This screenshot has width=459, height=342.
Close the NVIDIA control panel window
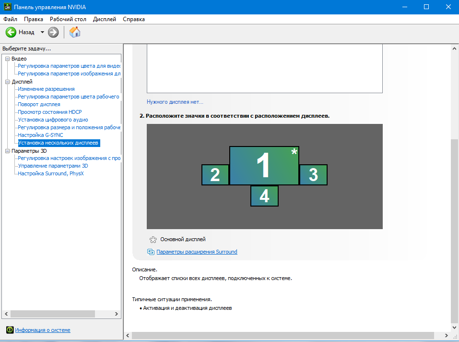pyautogui.click(x=448, y=7)
